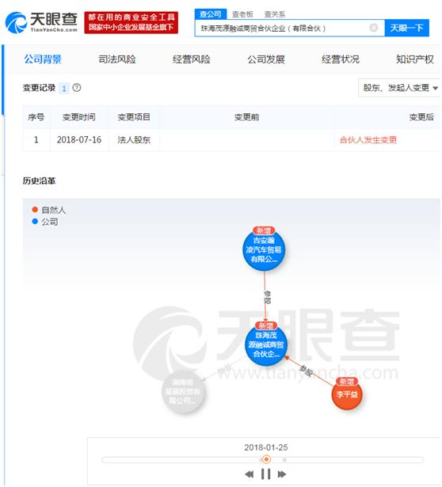Screen dimensions: 442x487
Task: Click the 变更前 column header
Action: point(246,117)
